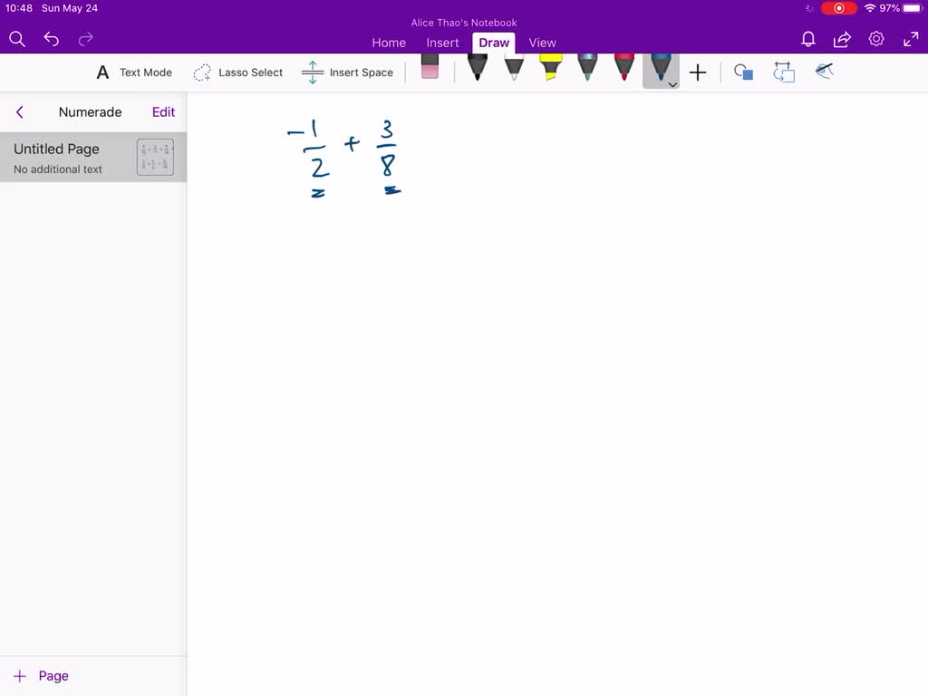Switch to Text Mode
Image resolution: width=928 pixels, height=696 pixels.
pos(134,72)
